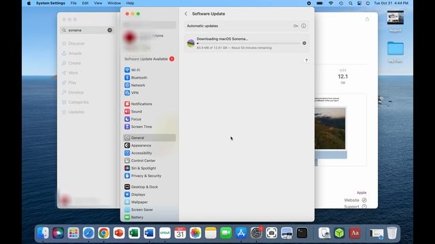Open Updates in App Store sidebar
The image size is (435, 244).
click(73, 112)
